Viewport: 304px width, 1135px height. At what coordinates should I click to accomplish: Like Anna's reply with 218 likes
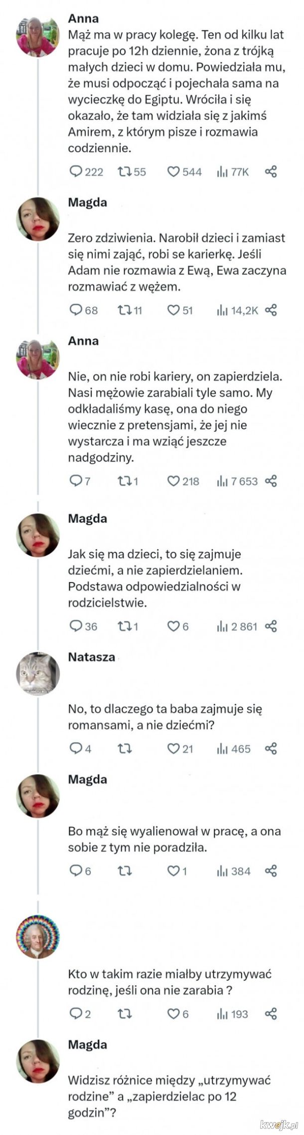tap(173, 481)
